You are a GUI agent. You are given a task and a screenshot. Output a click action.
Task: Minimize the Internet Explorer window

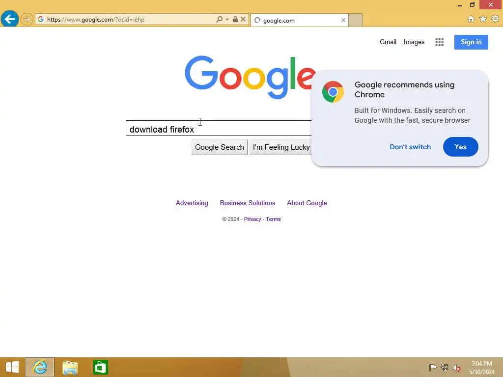pos(460,5)
